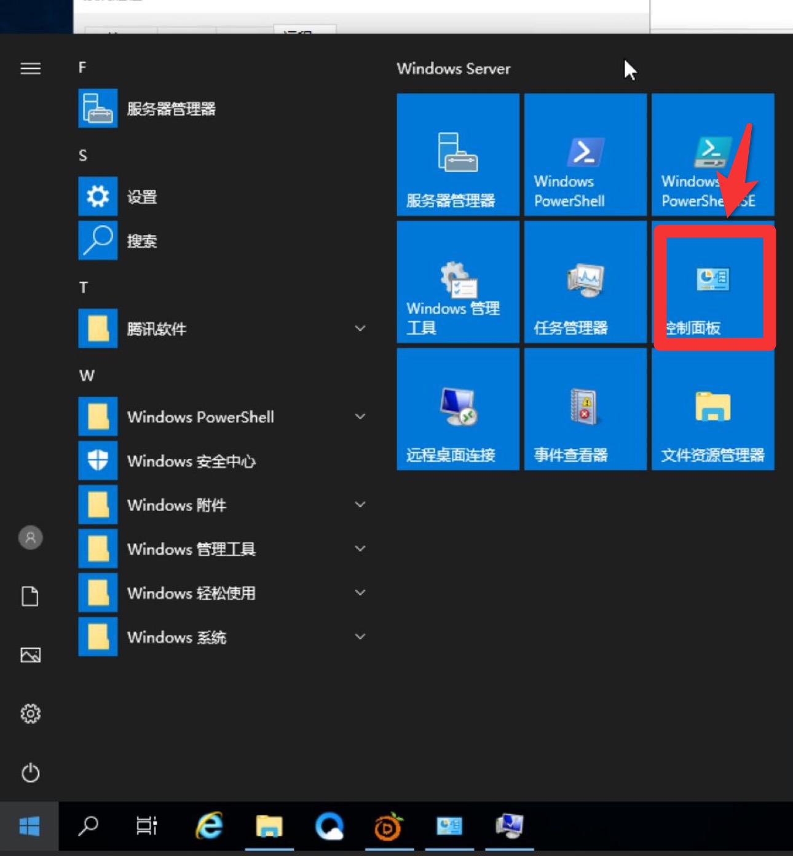Open 搜索 from the app list
793x856 pixels.
224,240
